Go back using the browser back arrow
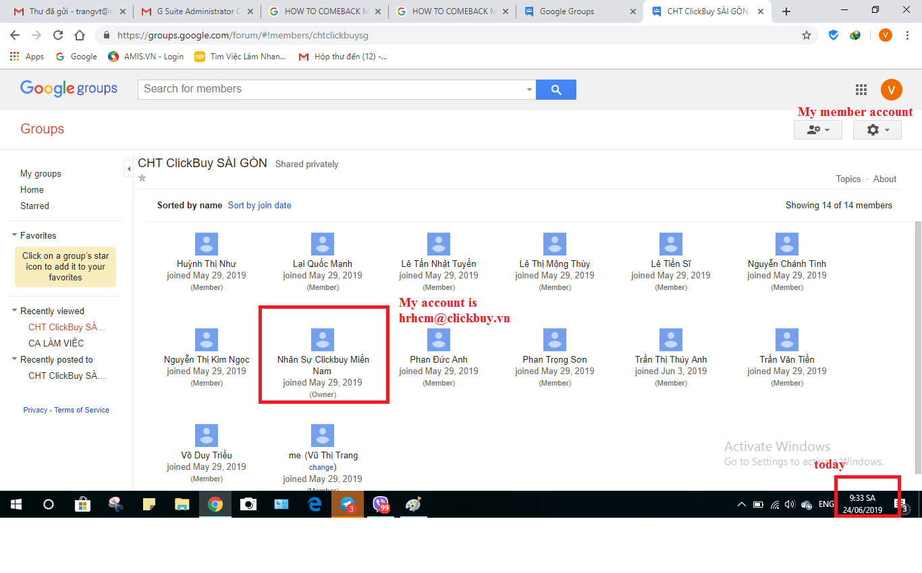 point(15,35)
